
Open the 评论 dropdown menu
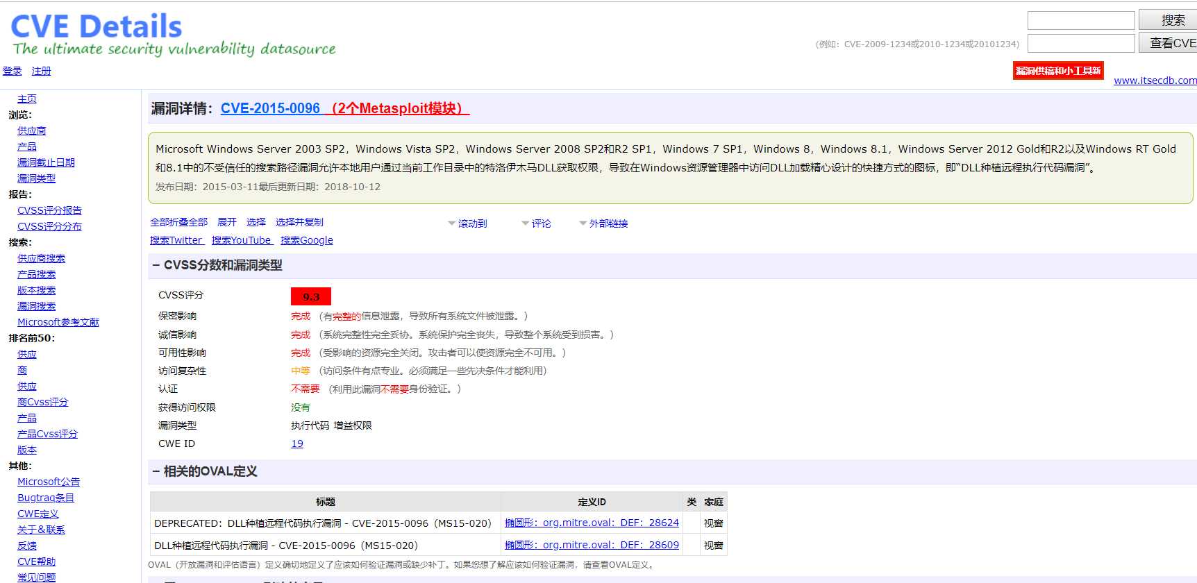[536, 223]
